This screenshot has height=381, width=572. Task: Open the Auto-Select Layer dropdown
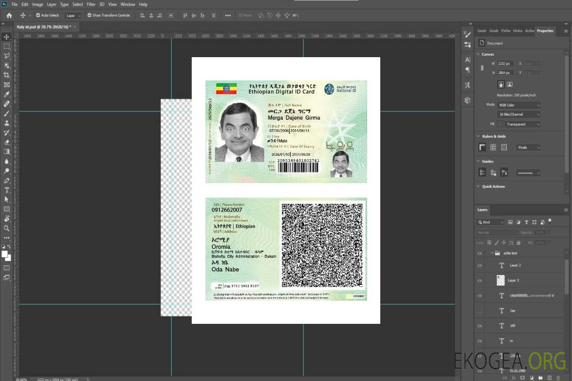click(73, 16)
